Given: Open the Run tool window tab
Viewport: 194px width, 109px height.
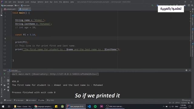Looking at the screenshot, I should click(42, 100).
